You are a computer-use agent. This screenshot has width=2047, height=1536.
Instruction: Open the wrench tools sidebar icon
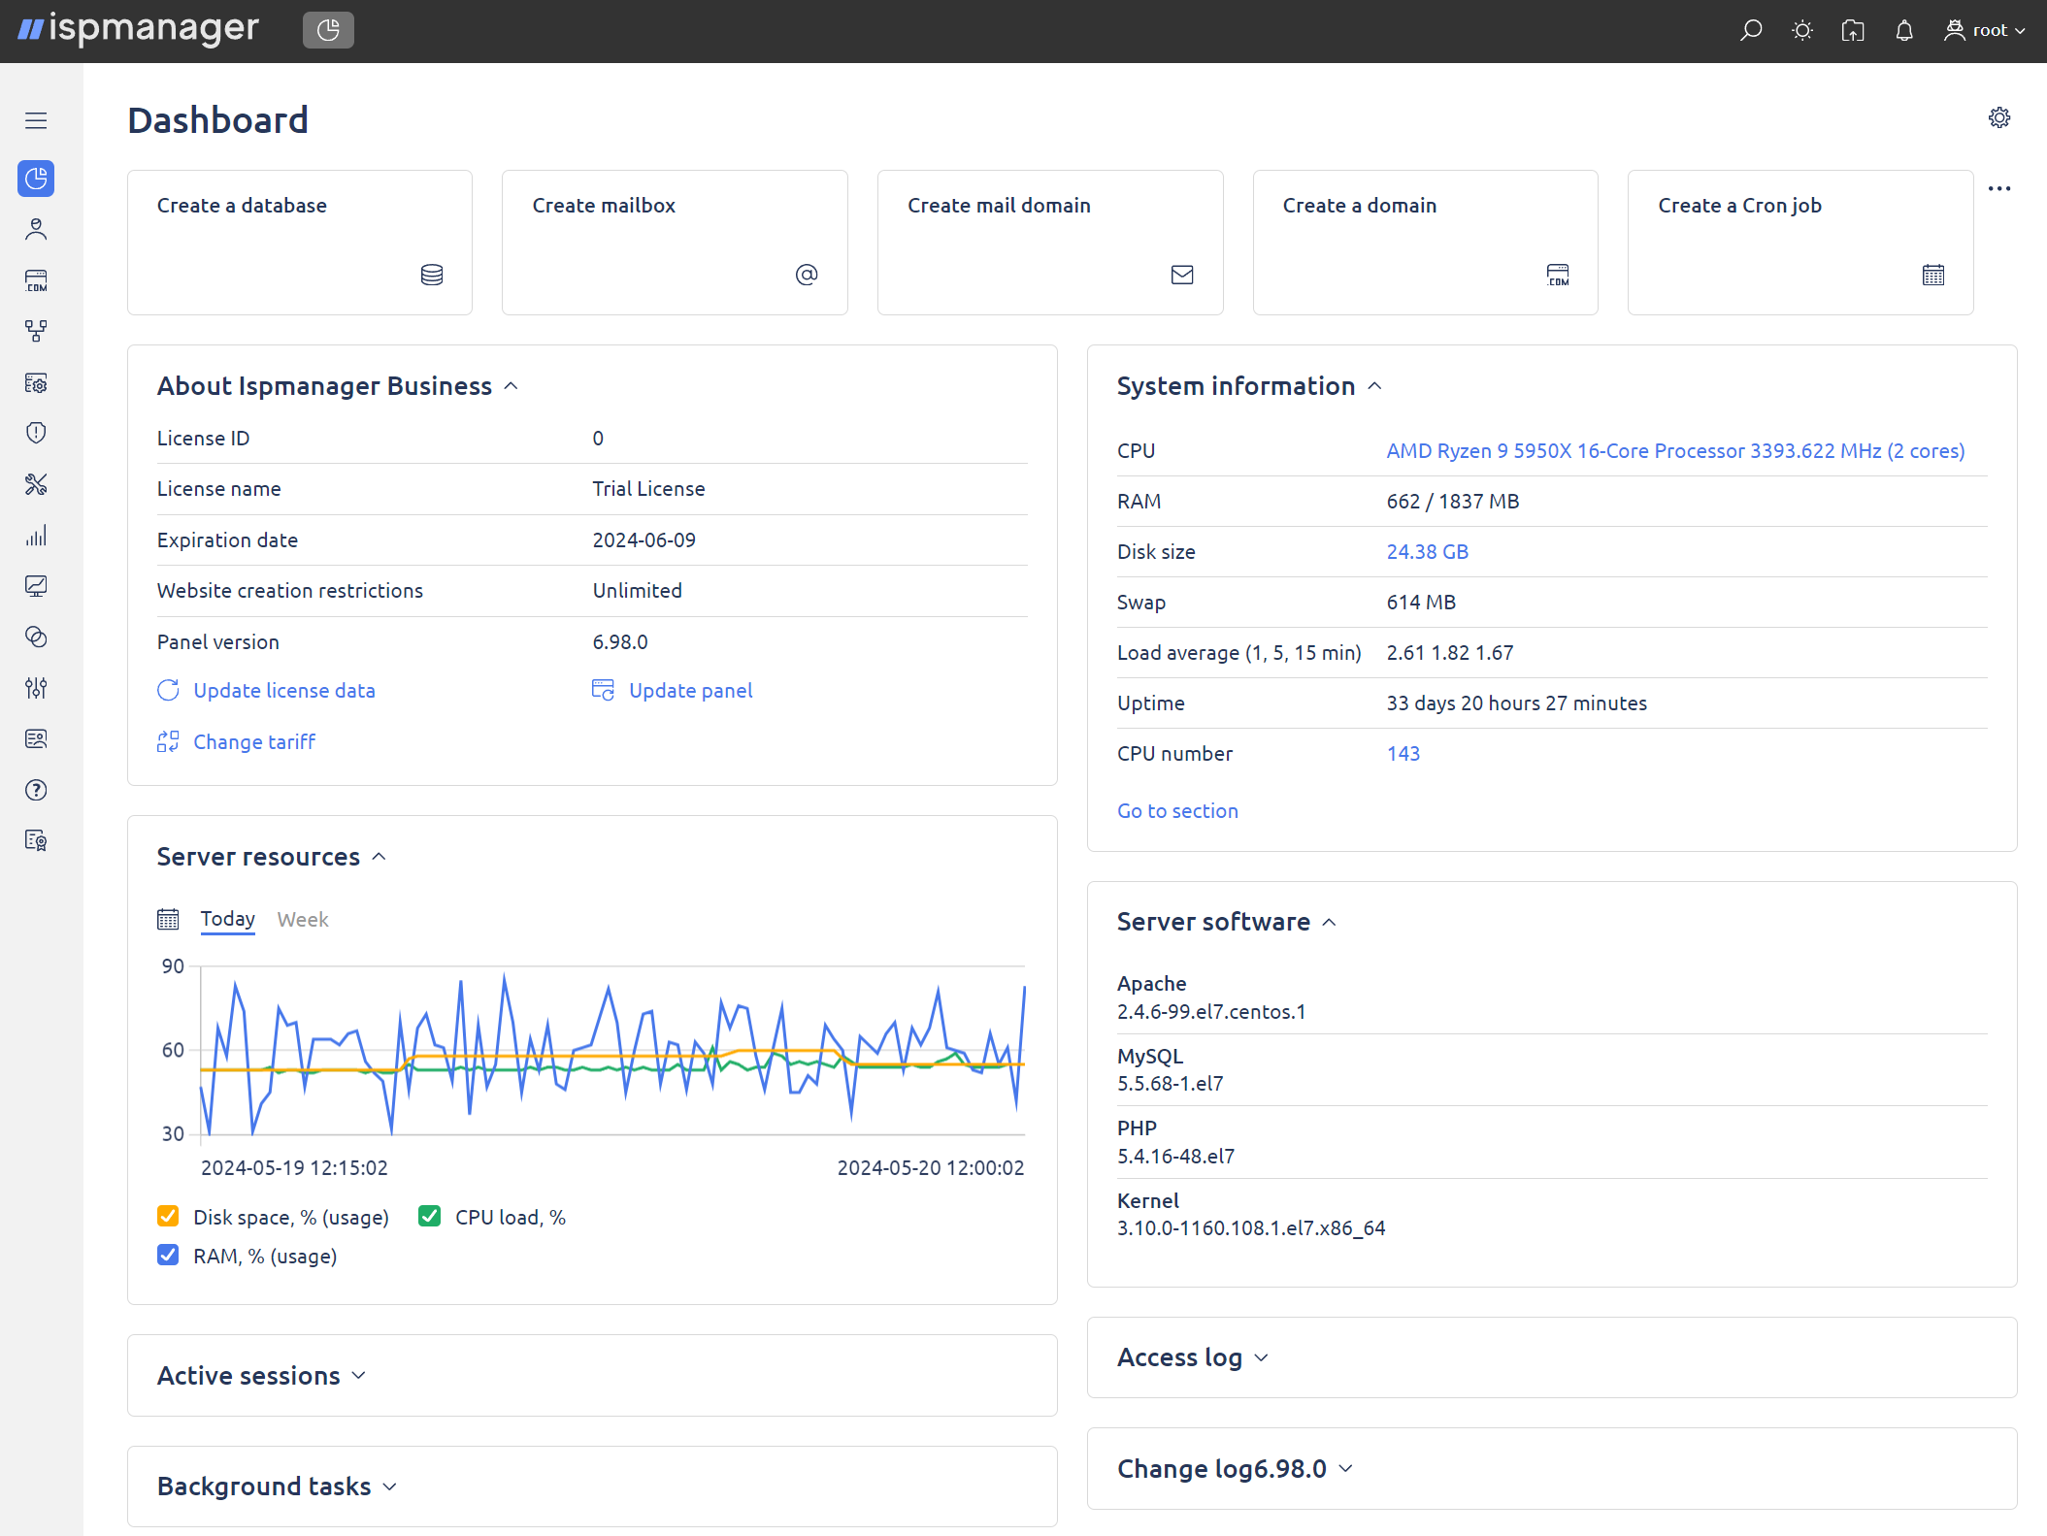(x=36, y=484)
